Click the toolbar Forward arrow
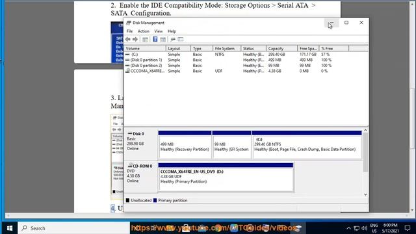The height and width of the screenshot is (234, 416). coord(135,39)
